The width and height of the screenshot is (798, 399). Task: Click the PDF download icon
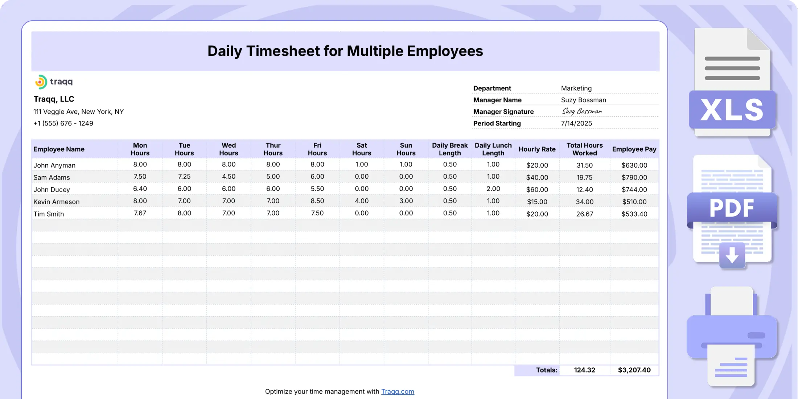click(732, 212)
